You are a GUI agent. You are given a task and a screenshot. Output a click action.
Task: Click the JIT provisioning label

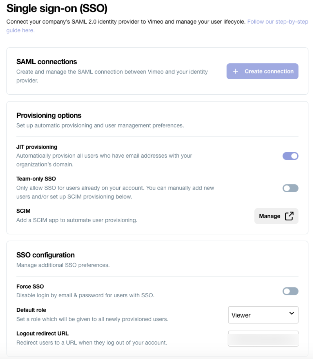point(37,147)
